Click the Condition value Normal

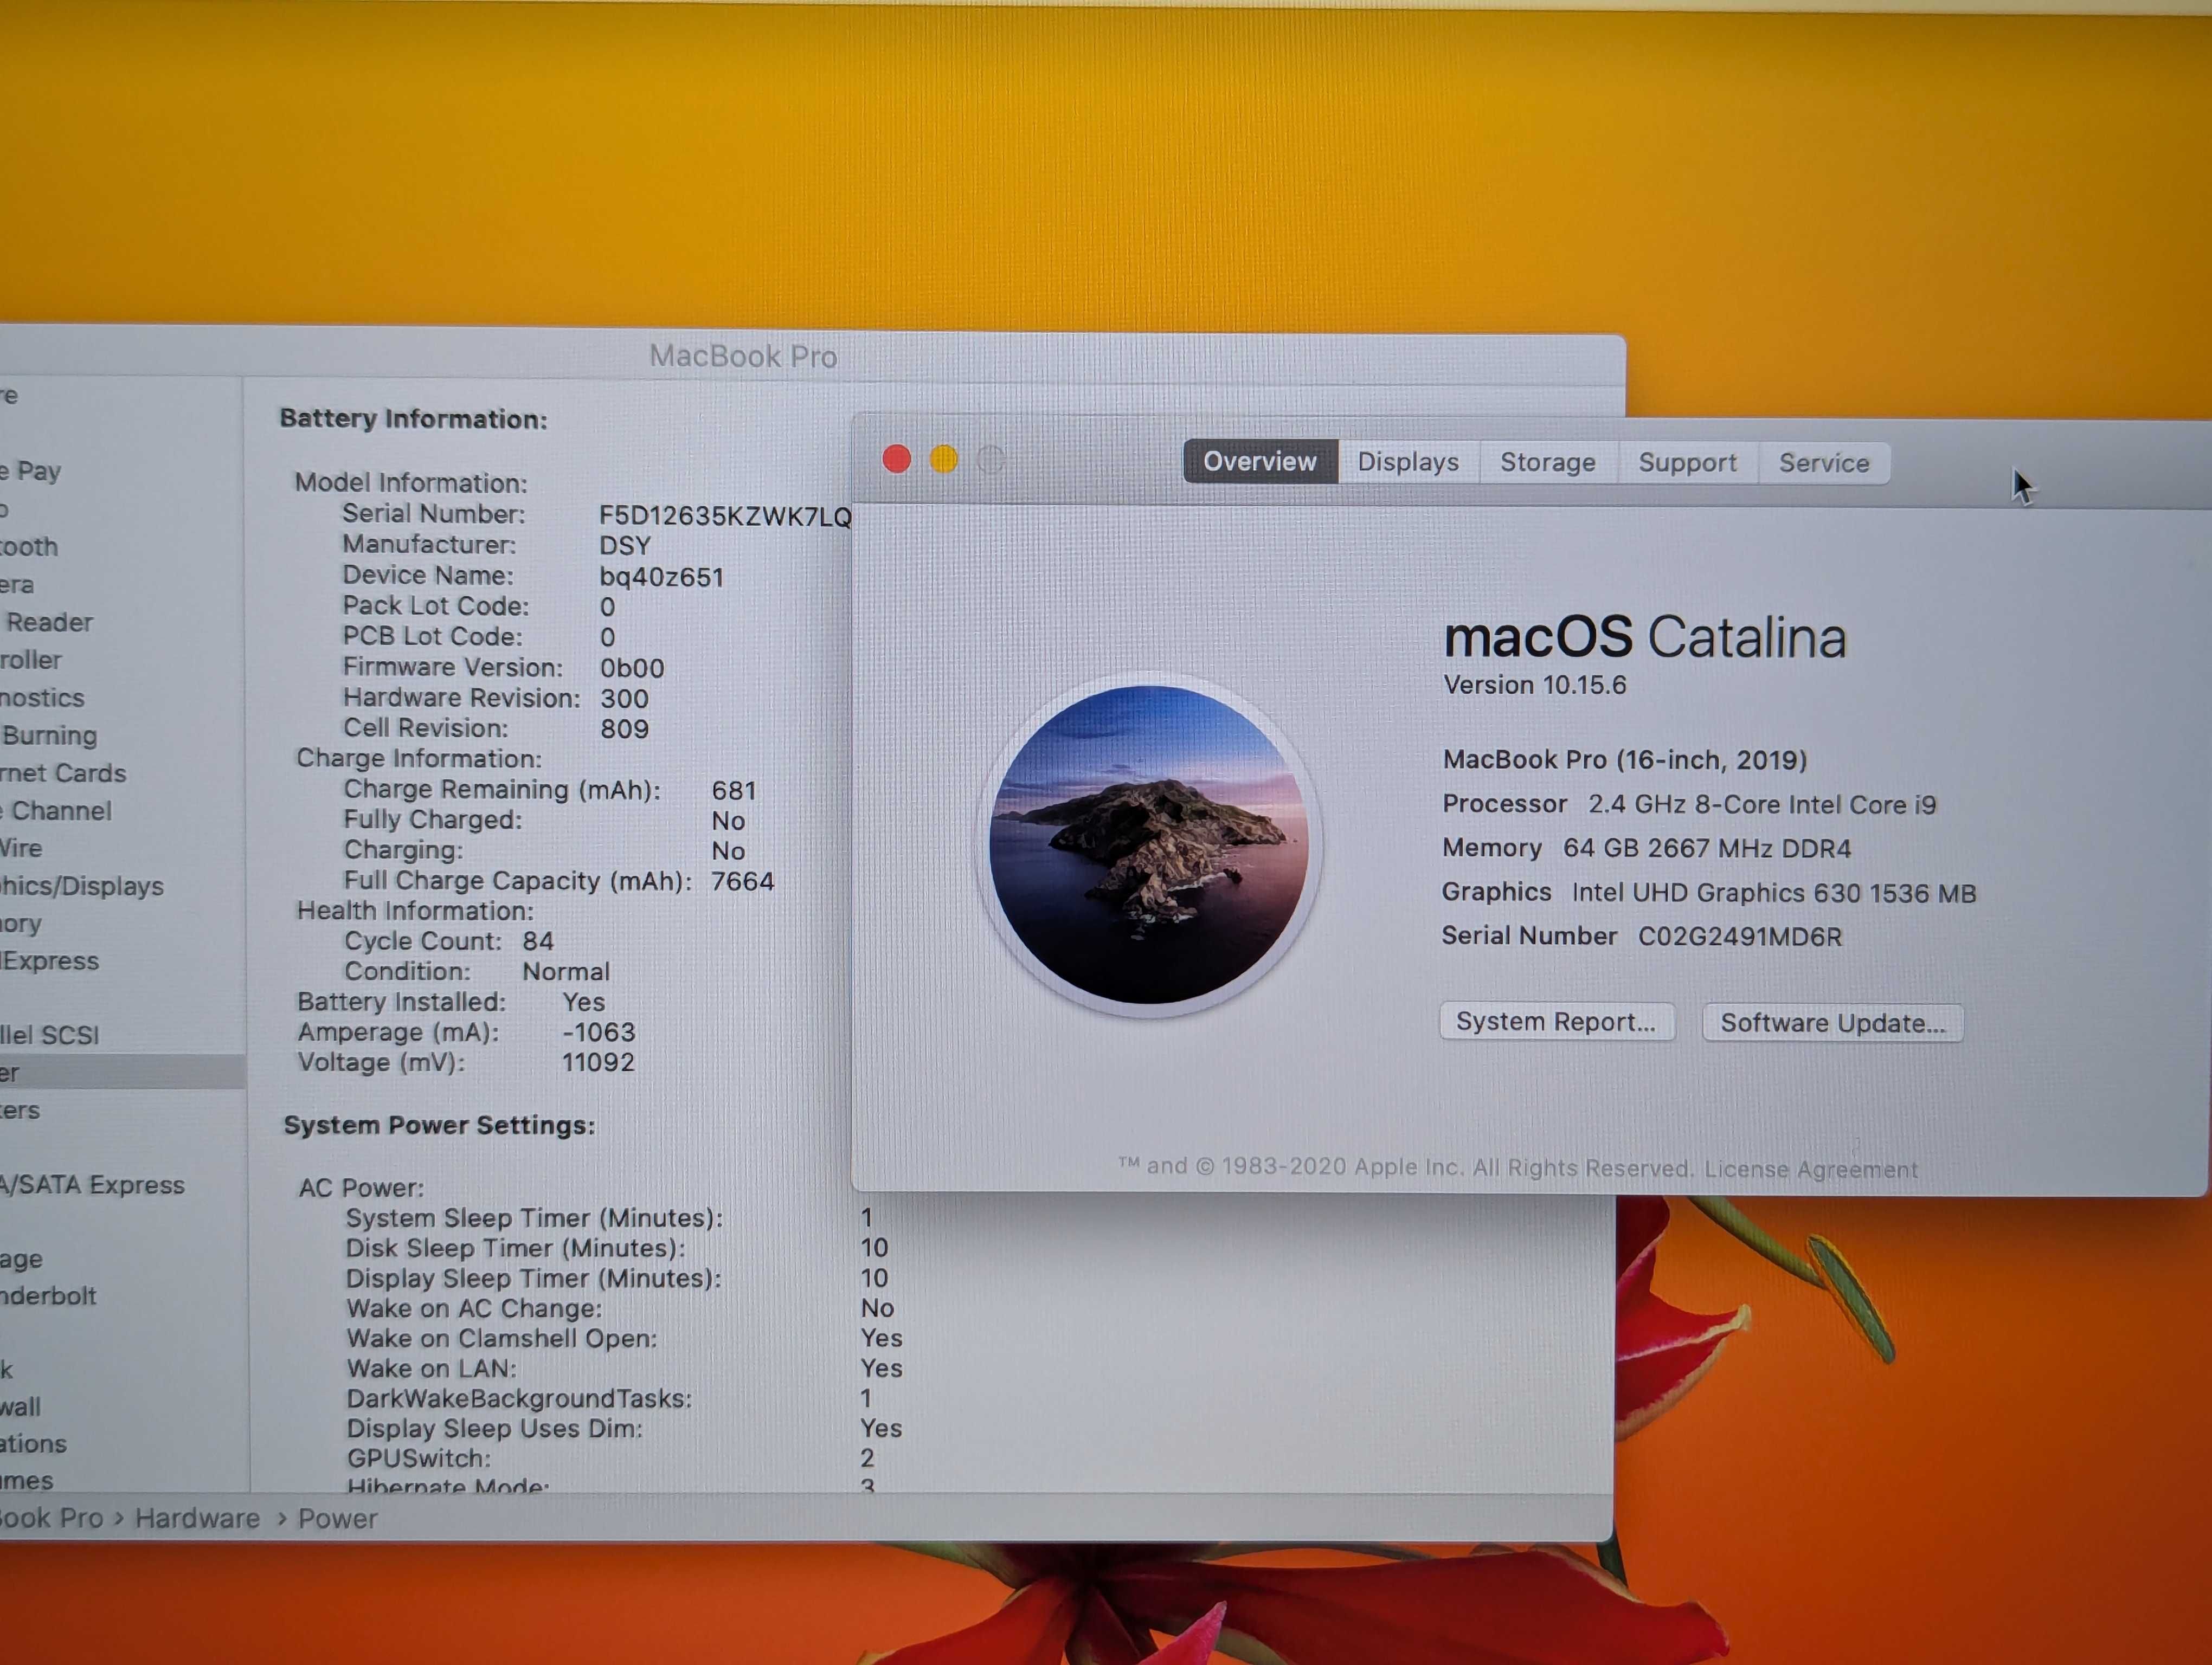tap(566, 971)
